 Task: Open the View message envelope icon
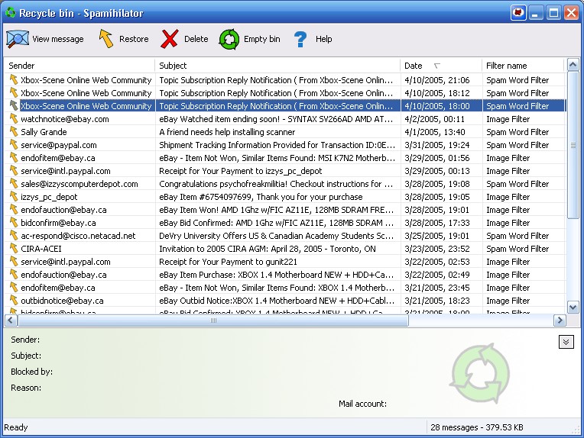18,39
